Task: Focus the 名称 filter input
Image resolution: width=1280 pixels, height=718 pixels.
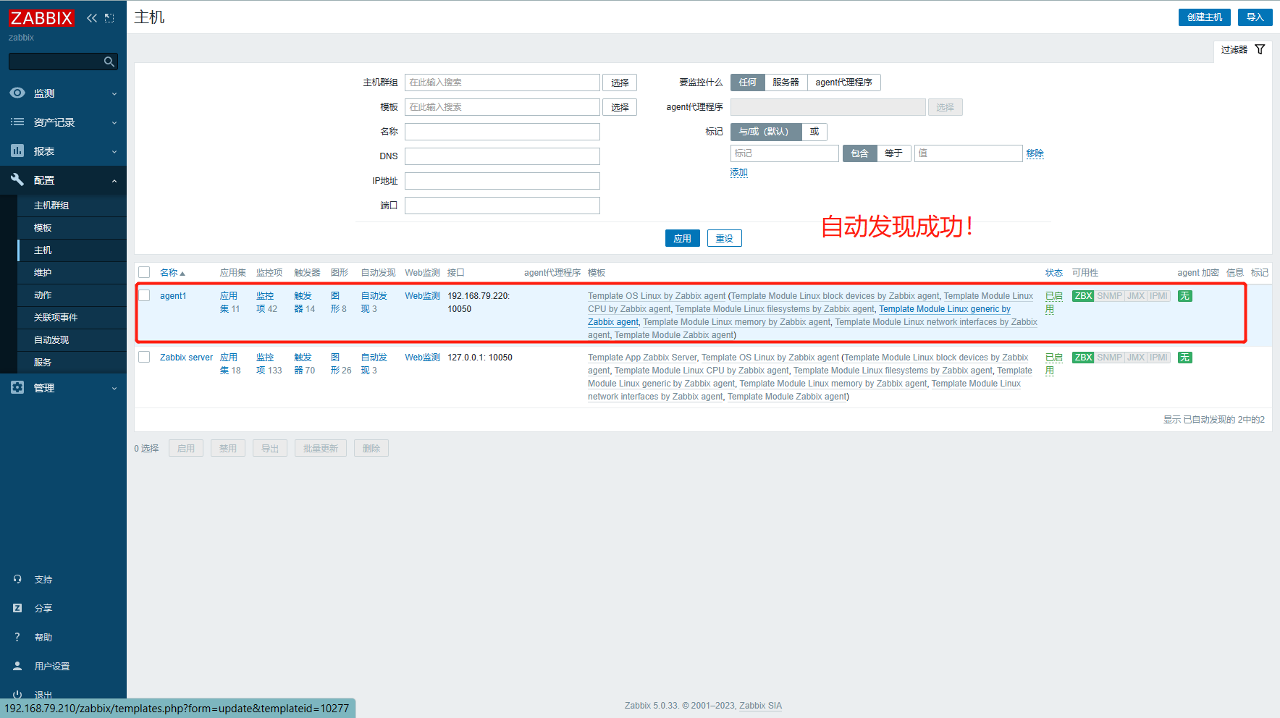Action: pyautogui.click(x=502, y=132)
